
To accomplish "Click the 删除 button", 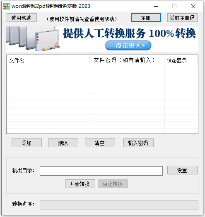I will point(63,143).
